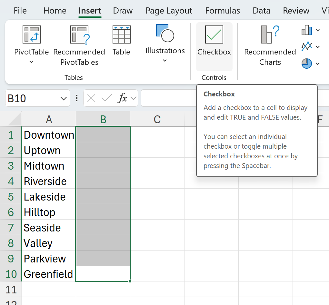The image size is (329, 305).
Task: Open the File menu
Action: (20, 11)
